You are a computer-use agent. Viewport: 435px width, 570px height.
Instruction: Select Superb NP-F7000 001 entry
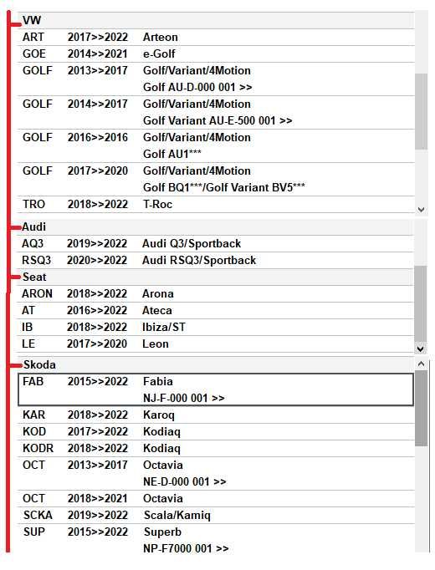pyautogui.click(x=216, y=540)
